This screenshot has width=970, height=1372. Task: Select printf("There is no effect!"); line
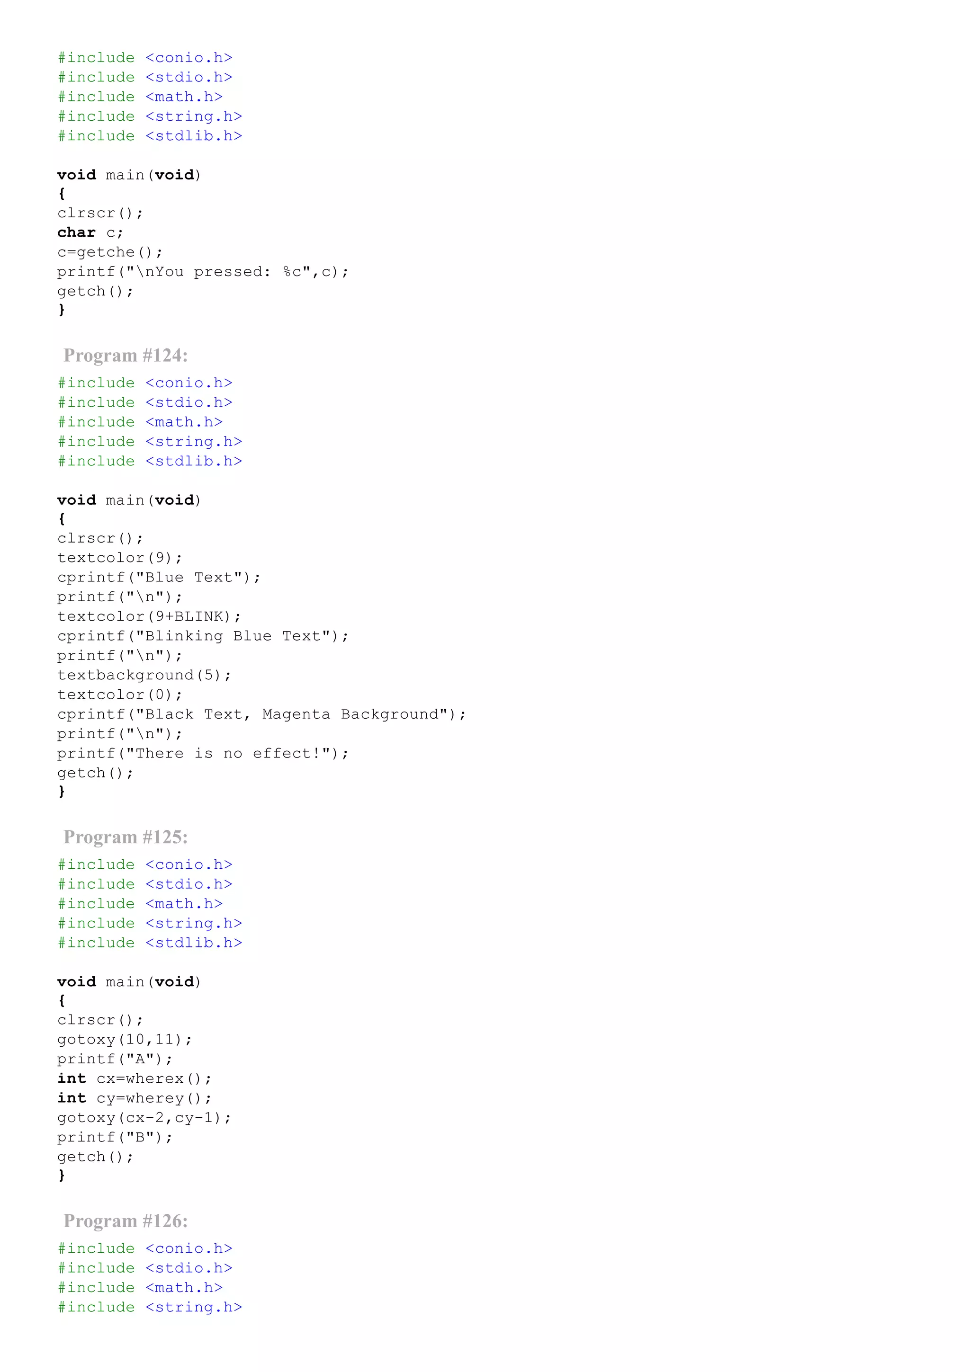[x=203, y=754]
